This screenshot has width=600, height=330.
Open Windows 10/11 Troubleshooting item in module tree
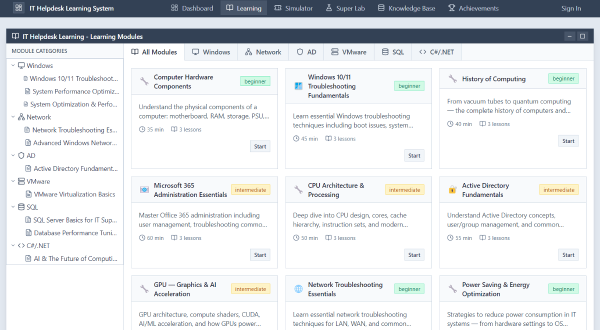click(71, 78)
